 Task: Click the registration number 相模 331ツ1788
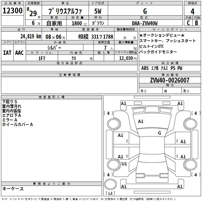[95, 37]
